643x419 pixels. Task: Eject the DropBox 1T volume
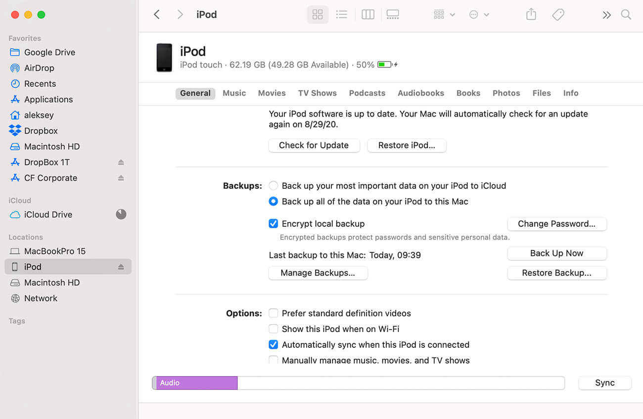(x=121, y=163)
